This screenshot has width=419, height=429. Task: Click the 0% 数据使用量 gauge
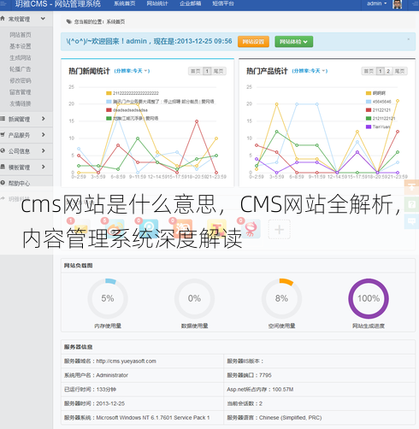(194, 298)
